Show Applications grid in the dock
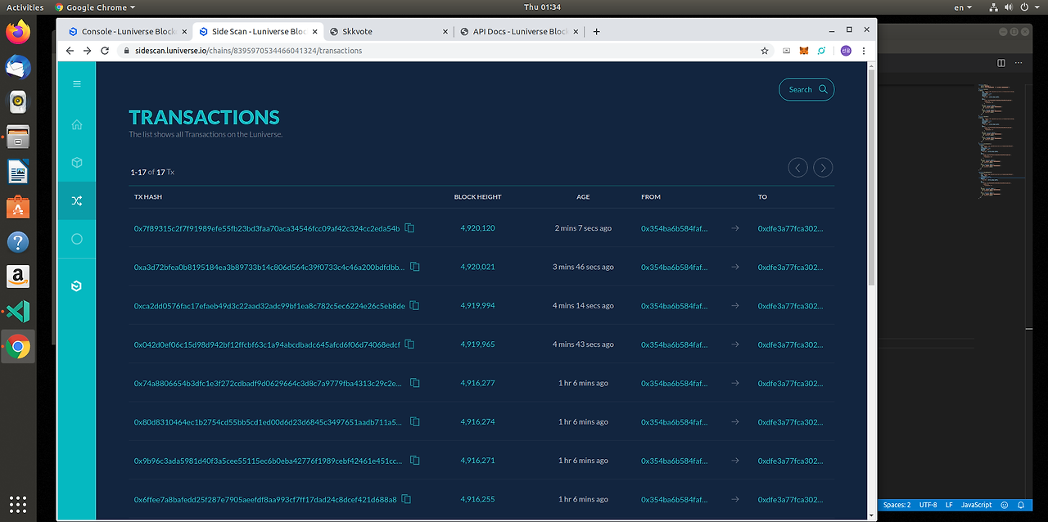The width and height of the screenshot is (1048, 522). tap(17, 503)
